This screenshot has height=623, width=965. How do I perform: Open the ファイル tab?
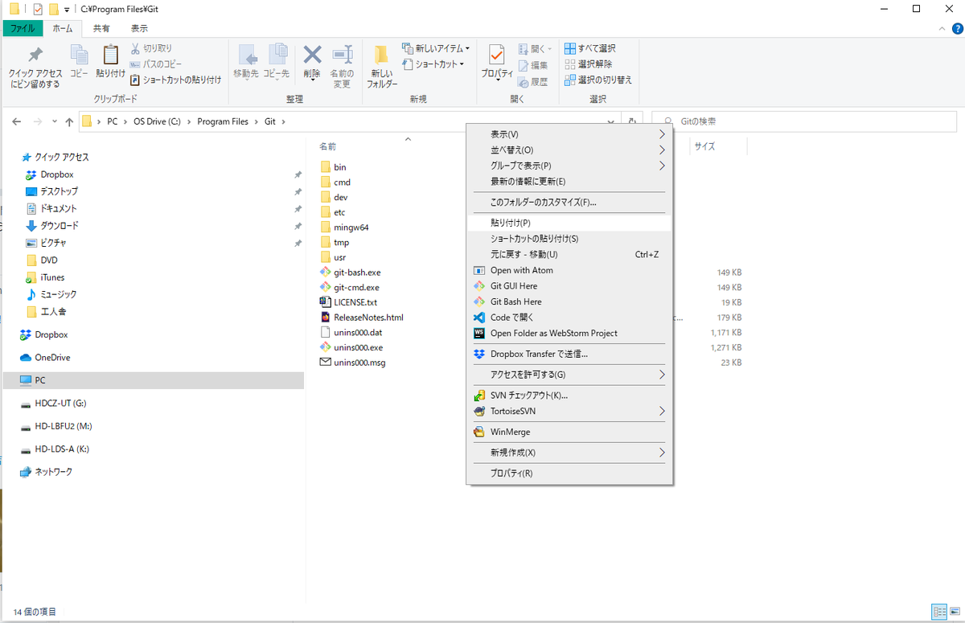(22, 28)
